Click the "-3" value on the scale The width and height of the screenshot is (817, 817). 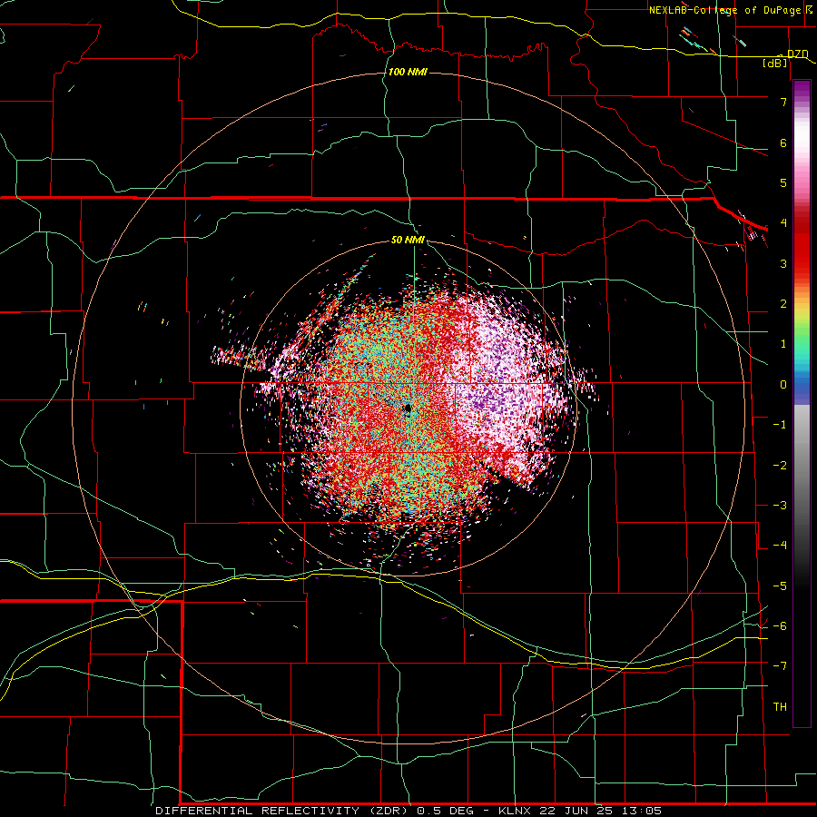pos(780,506)
